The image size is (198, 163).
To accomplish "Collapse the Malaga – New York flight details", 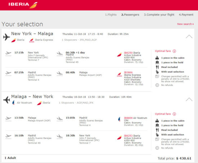I will point(189,100).
